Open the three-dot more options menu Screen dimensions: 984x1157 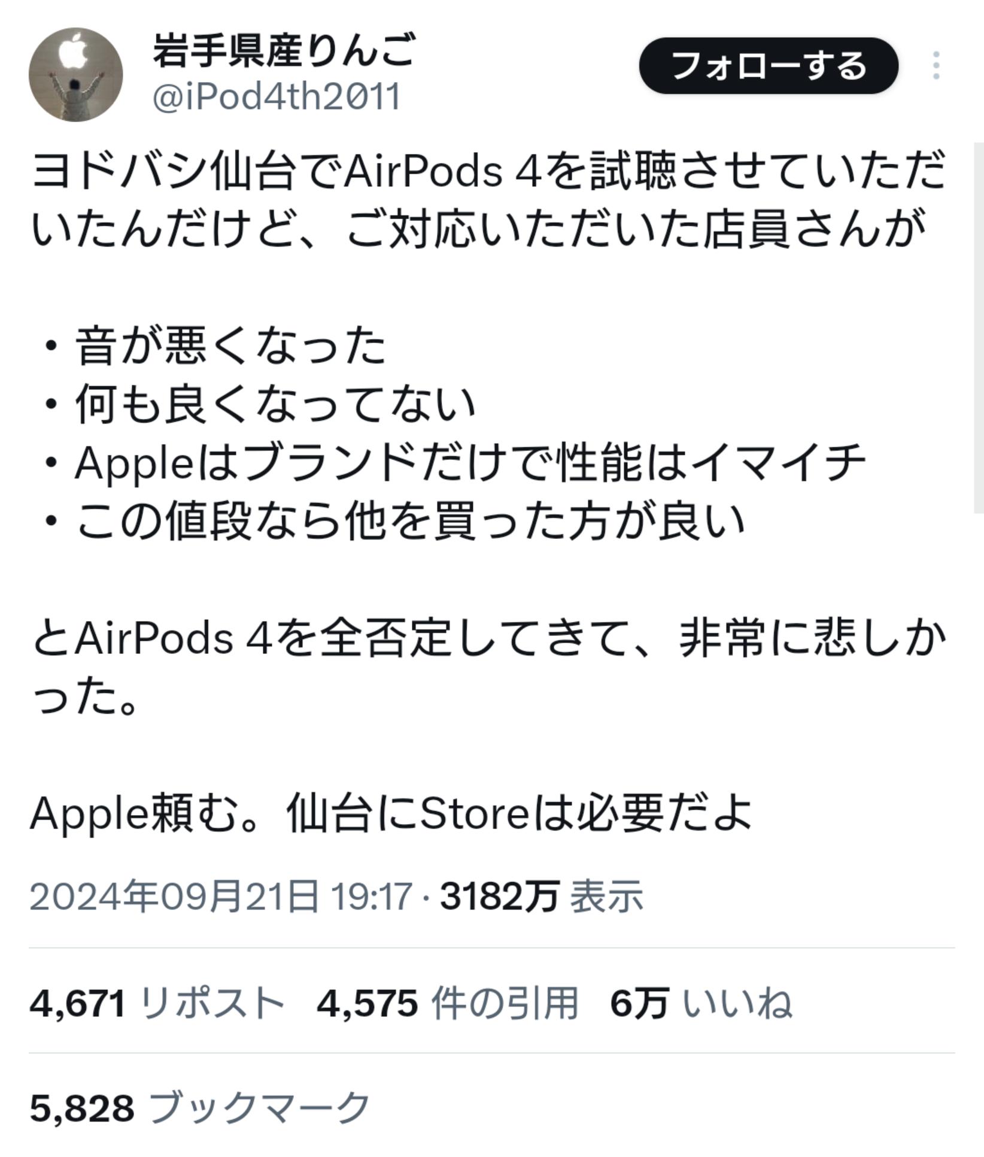(936, 65)
